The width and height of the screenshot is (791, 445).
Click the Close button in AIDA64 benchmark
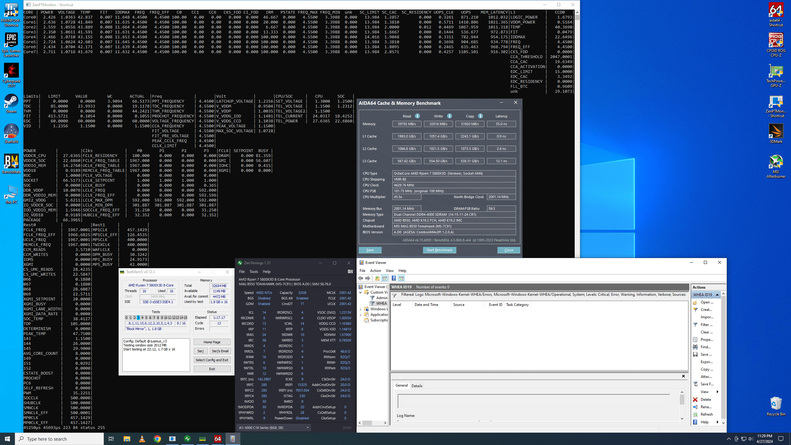[509, 250]
